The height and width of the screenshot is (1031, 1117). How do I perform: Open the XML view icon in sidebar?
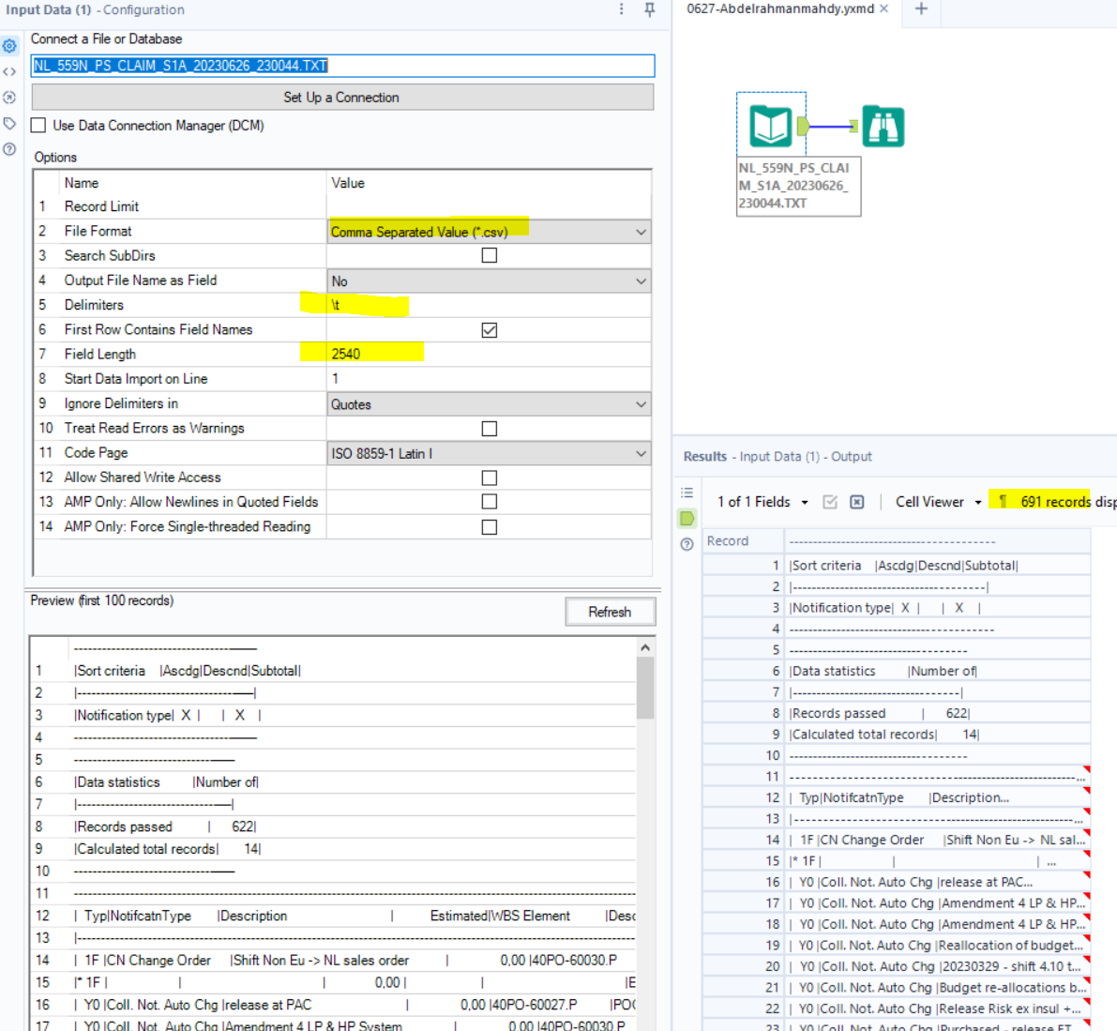[9, 71]
